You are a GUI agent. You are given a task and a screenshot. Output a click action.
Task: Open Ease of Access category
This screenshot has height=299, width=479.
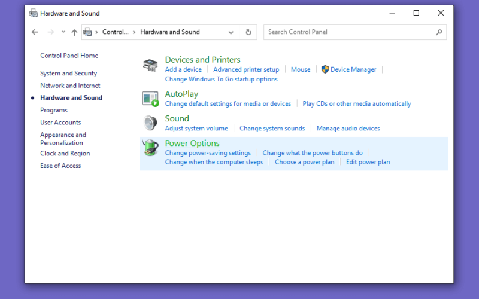click(x=60, y=166)
